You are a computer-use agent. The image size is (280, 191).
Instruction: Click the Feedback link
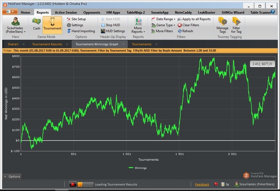[202, 184]
